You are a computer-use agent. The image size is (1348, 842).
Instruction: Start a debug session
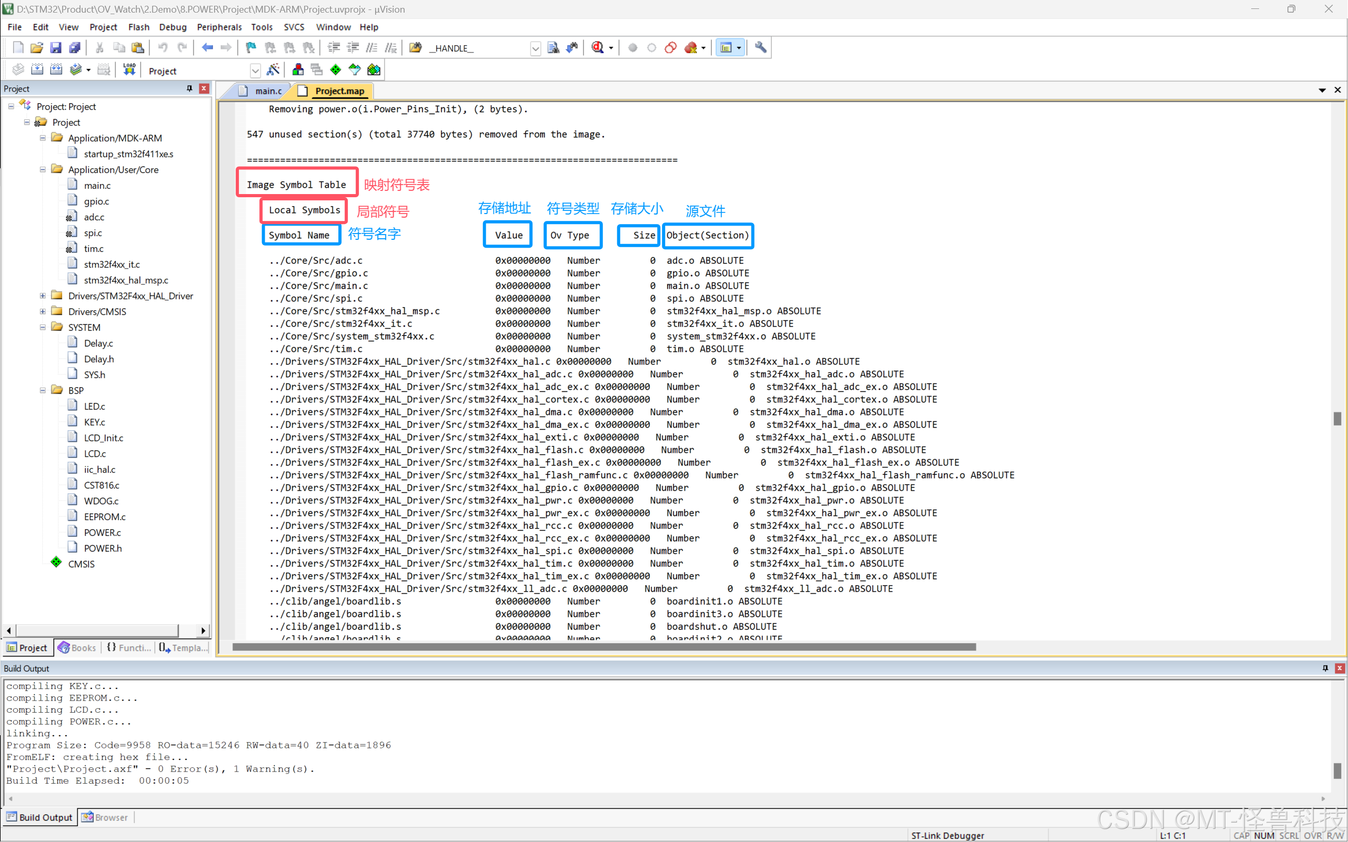[599, 48]
